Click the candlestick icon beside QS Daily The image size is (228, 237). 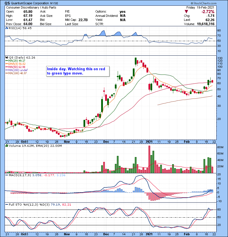(7, 58)
